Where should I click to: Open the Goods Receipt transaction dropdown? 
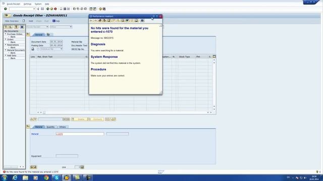pos(47,27)
